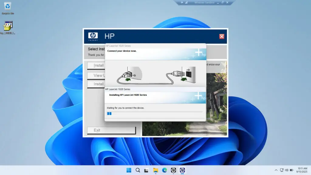
Task: Click 'Installing HP LaserJet 1020 Series' text
Action: coord(128,95)
